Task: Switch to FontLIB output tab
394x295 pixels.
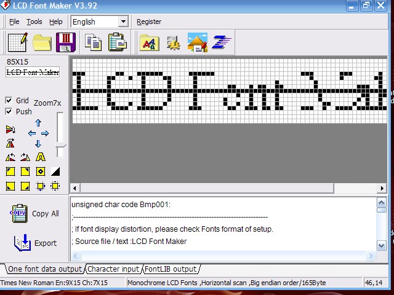Action: 171,269
